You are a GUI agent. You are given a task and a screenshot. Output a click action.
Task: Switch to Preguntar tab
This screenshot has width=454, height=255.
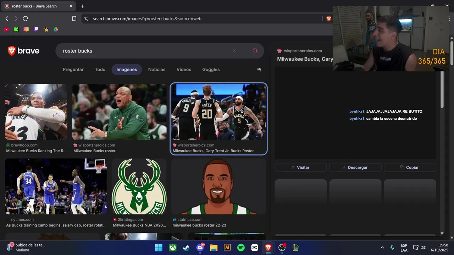coord(73,70)
